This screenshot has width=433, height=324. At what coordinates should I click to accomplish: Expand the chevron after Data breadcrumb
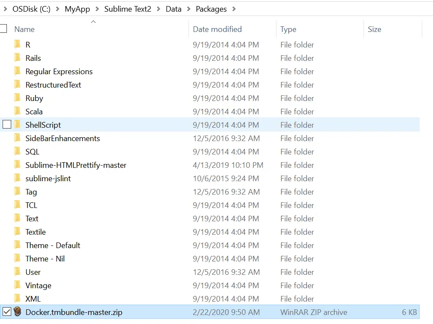pyautogui.click(x=188, y=9)
